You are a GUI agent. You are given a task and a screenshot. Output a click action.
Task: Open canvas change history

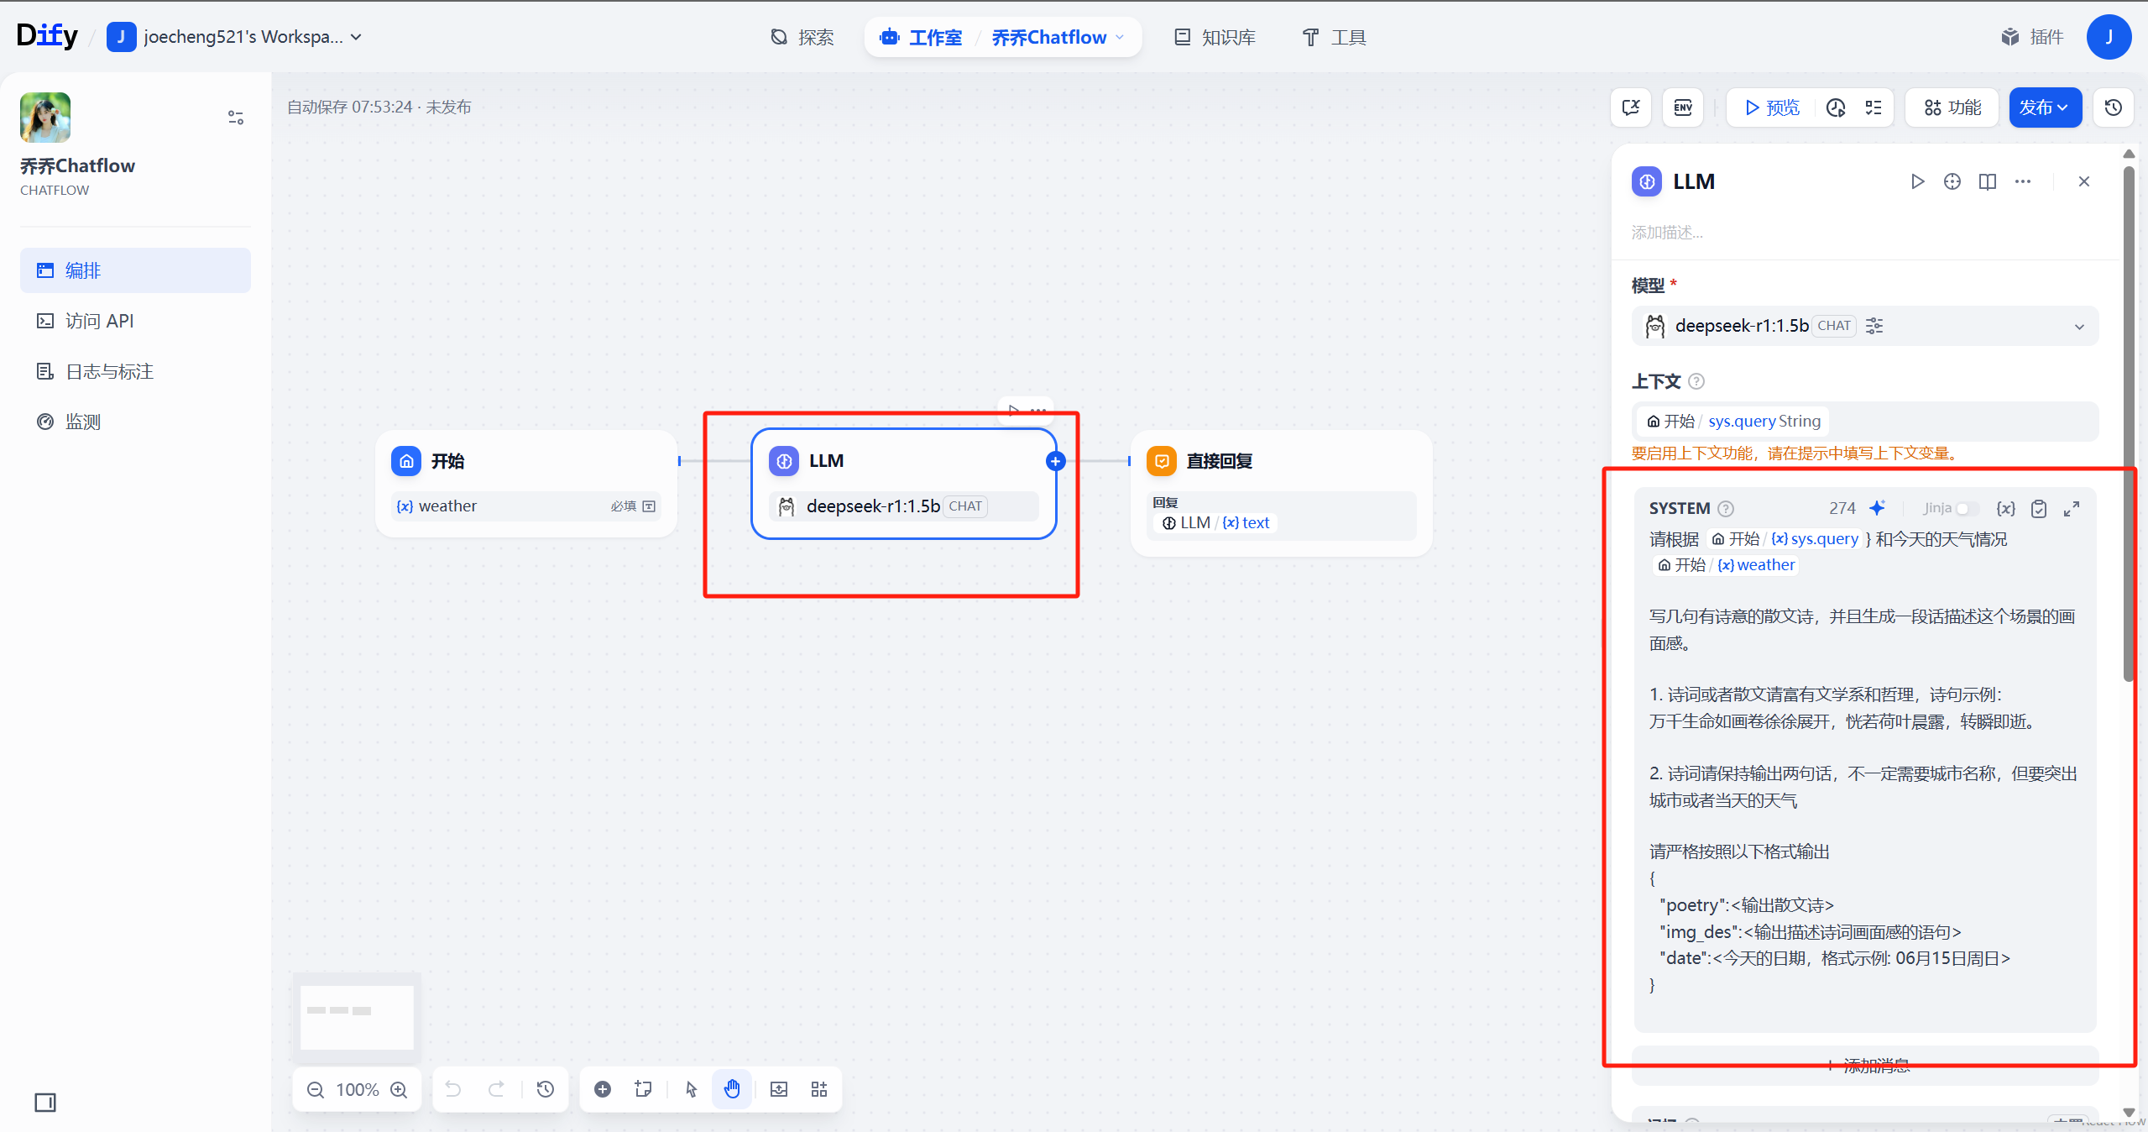click(546, 1089)
